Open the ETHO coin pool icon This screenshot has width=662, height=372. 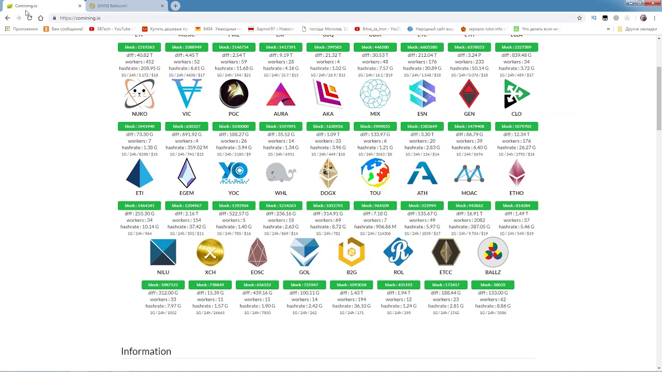tap(516, 173)
